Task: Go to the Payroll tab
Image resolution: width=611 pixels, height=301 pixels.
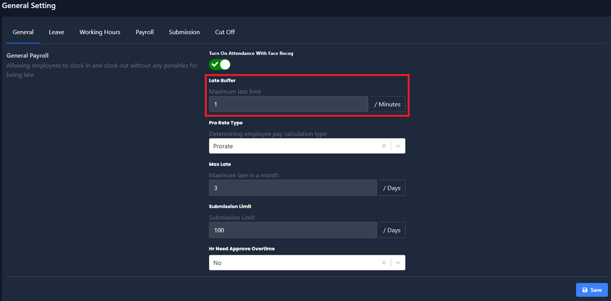Action: pos(145,32)
